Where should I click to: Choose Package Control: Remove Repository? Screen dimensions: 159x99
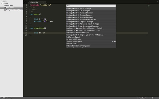91,17
